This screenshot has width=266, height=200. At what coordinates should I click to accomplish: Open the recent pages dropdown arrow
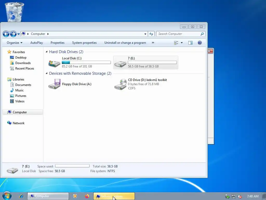(18, 34)
